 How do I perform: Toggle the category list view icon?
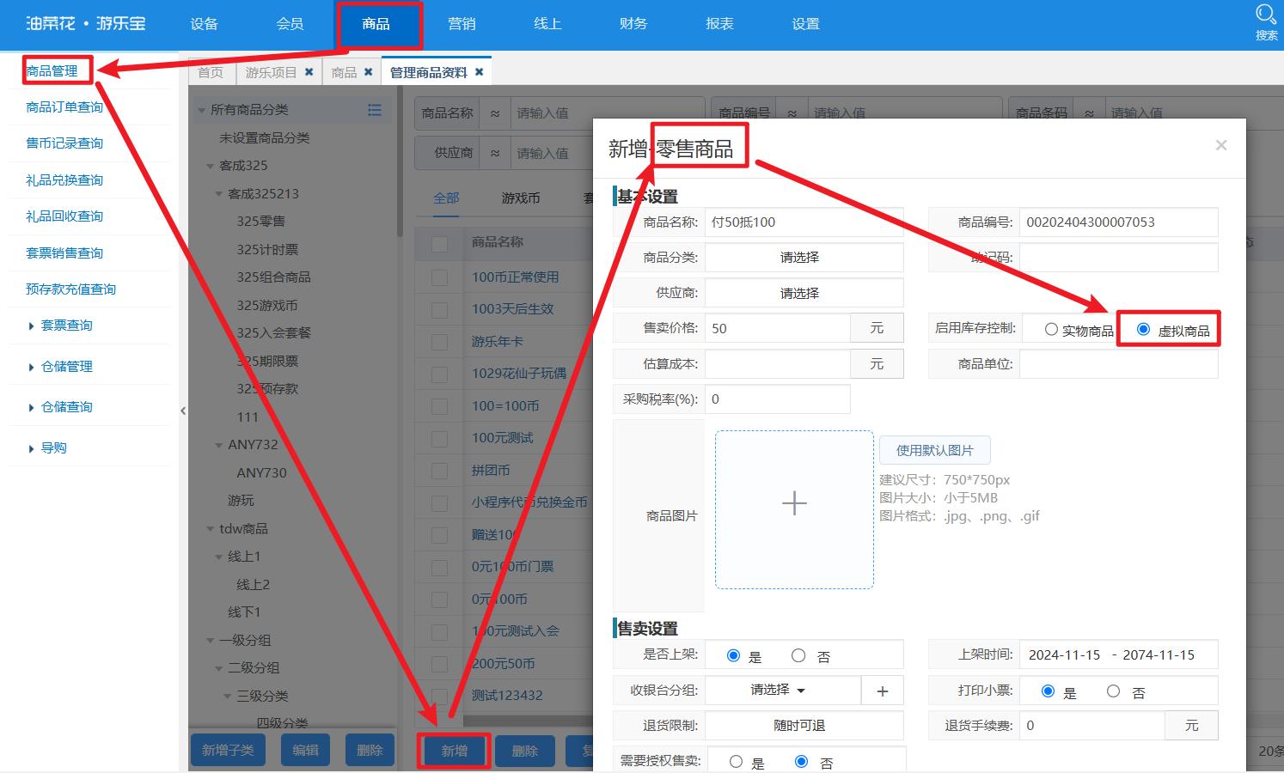coord(375,110)
